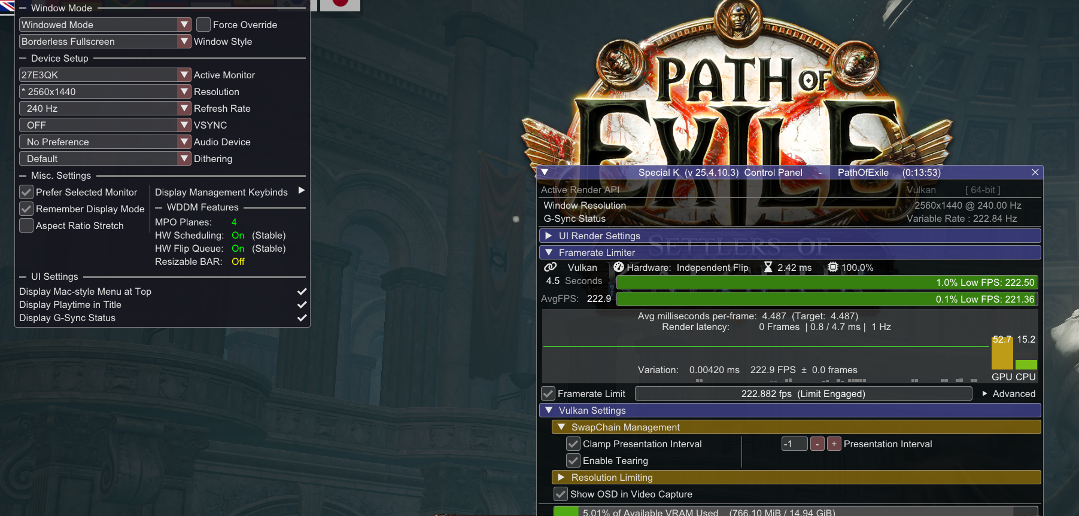Click Avg milliseconds per-frame readout
This screenshot has height=516, width=1079.
pos(747,316)
